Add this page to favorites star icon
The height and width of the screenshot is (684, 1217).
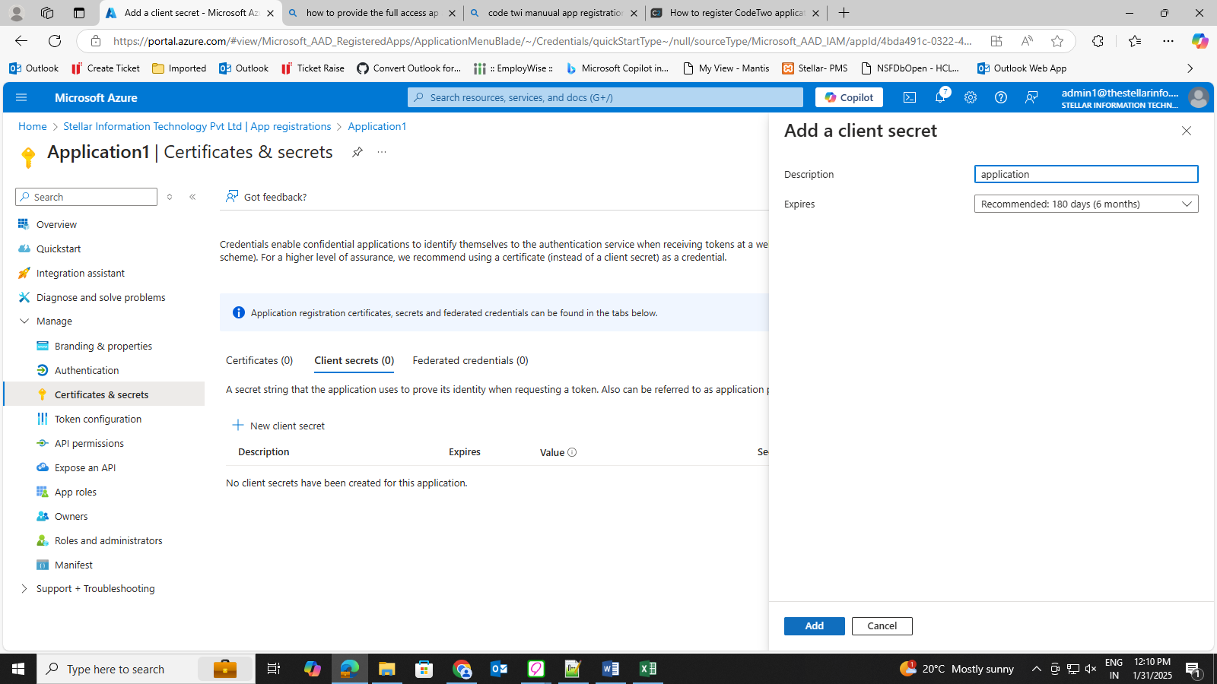tap(1057, 41)
